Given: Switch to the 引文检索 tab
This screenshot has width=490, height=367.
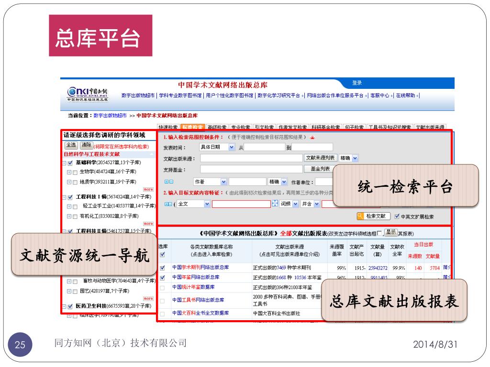Looking at the screenshot, I should point(264,127).
